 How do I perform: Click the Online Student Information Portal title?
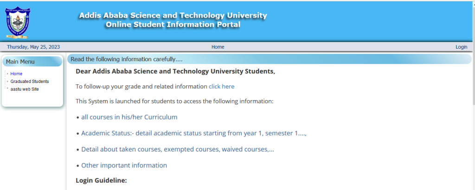pyautogui.click(x=173, y=25)
